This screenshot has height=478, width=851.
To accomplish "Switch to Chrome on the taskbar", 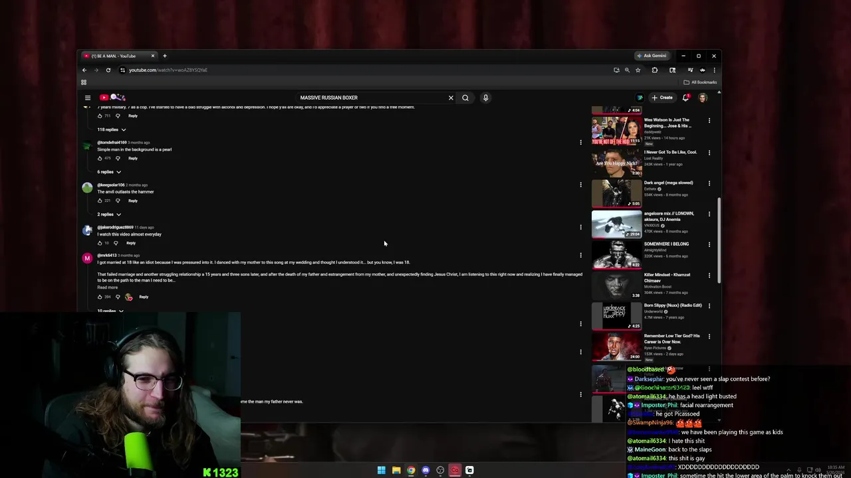I will pyautogui.click(x=411, y=470).
